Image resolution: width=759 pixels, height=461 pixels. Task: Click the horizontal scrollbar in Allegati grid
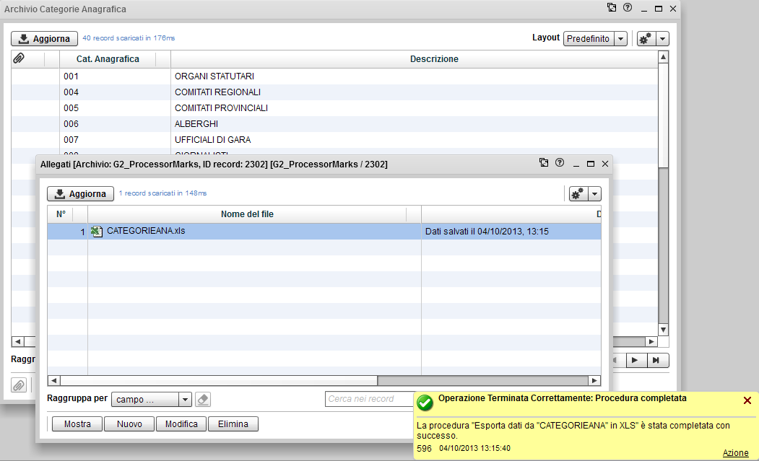point(219,381)
